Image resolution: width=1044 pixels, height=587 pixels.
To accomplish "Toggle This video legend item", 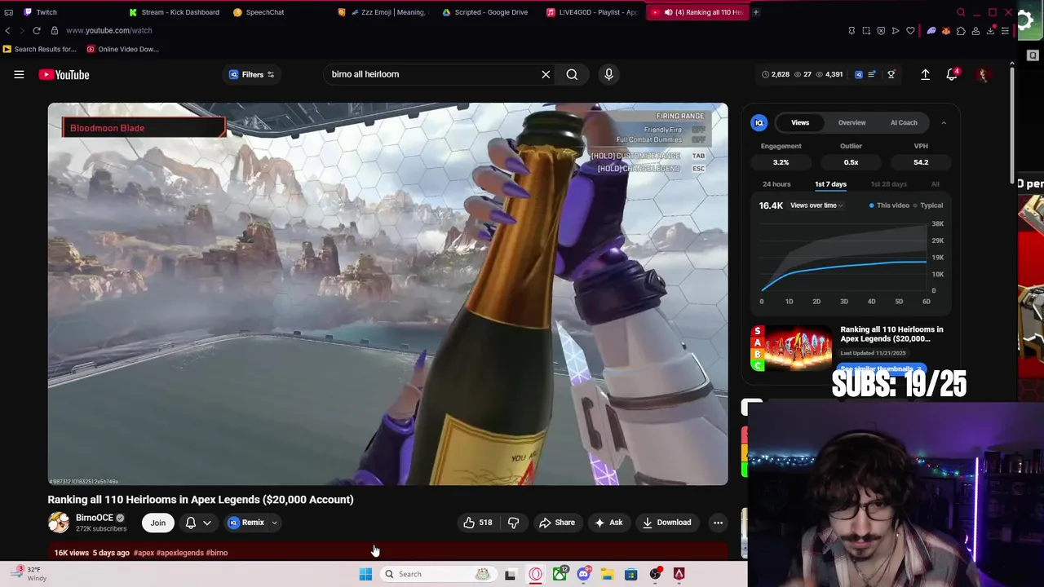I will tap(889, 205).
